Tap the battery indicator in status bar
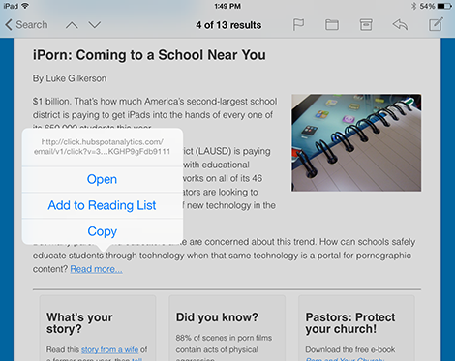 click(x=444, y=6)
